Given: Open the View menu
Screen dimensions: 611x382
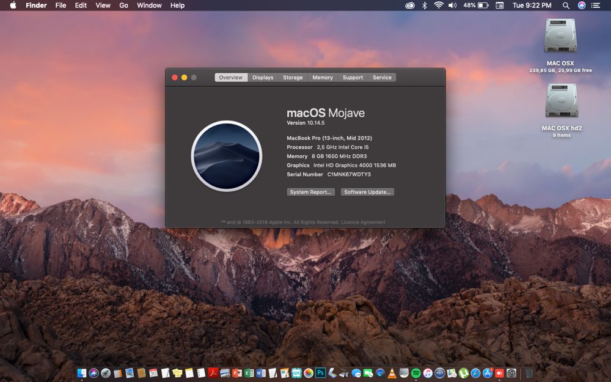Looking at the screenshot, I should [x=103, y=6].
